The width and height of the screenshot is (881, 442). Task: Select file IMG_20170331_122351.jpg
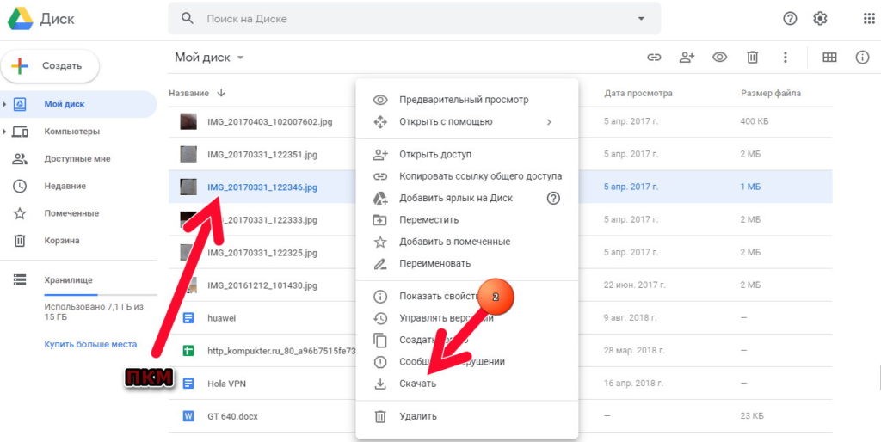pyautogui.click(x=262, y=155)
